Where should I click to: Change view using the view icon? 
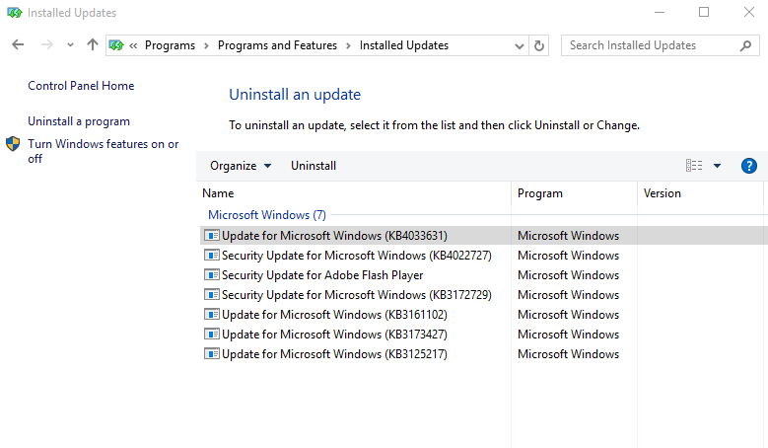694,166
